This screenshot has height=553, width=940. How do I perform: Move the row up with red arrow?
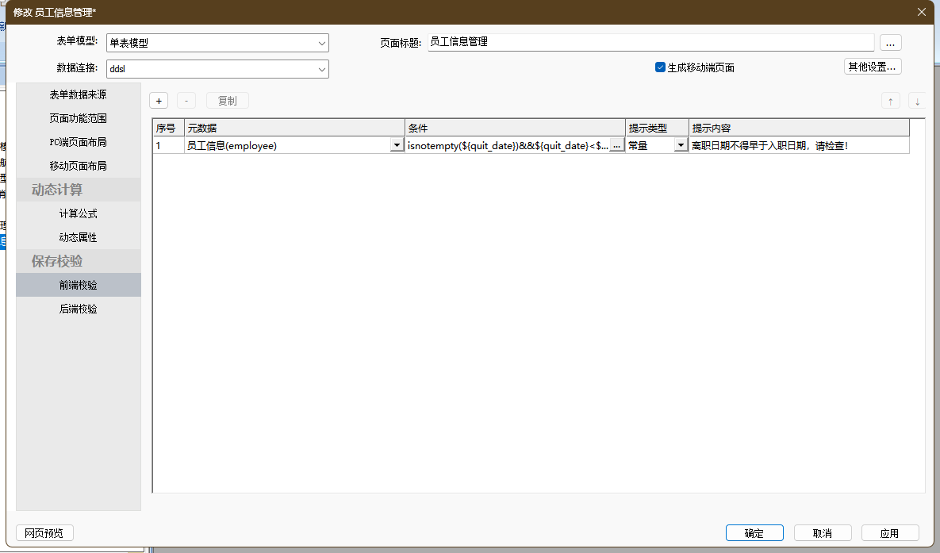click(x=891, y=101)
